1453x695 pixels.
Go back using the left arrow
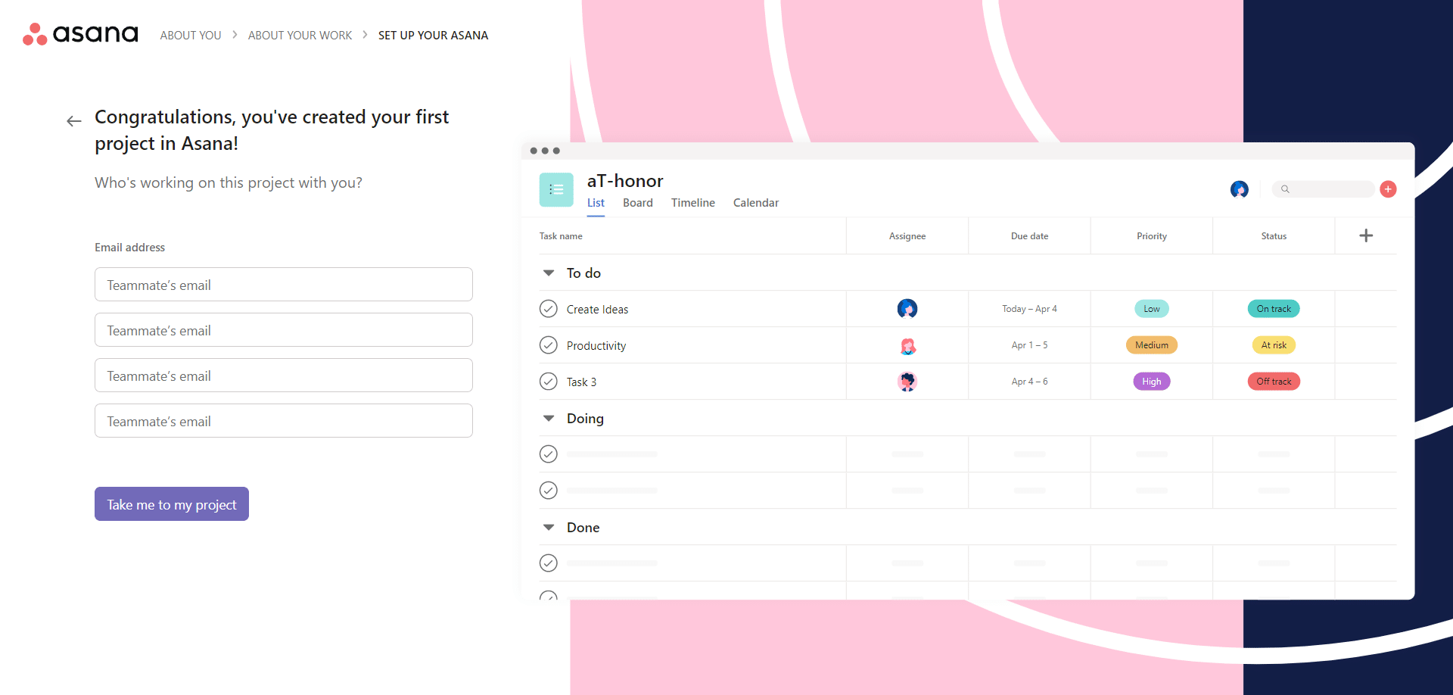tap(73, 121)
